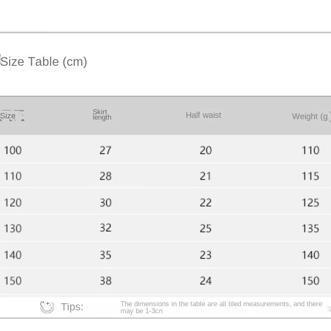Select the Size Table (cm) heading
331x331 pixels.
(x=44, y=62)
